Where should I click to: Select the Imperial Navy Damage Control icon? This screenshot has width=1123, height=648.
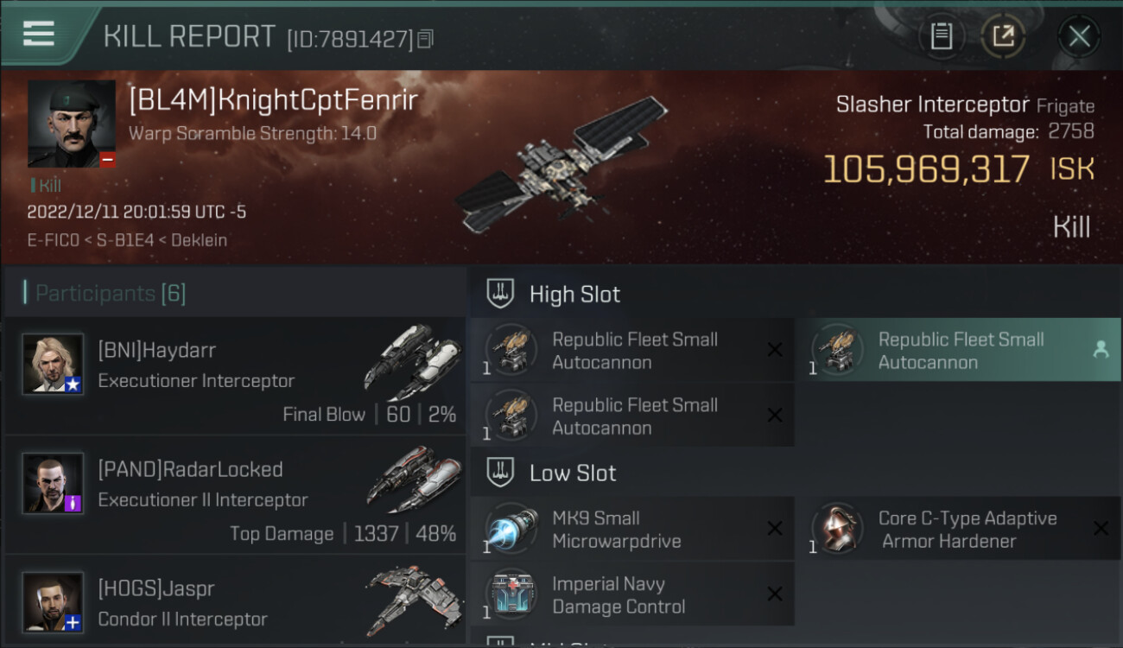pos(511,594)
